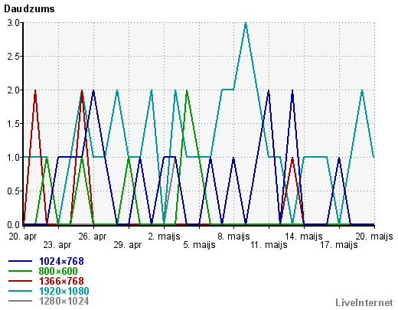Viewport: 398px width, 310px height.
Task: Click the 0.5 y-axis value
Action: (13, 191)
